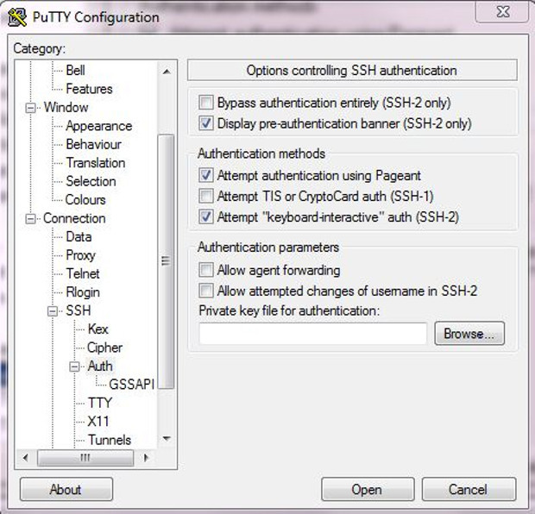Check Attempt TIS or CryptoCard auth
Viewport: 535px width, 514px height.
coord(206,196)
